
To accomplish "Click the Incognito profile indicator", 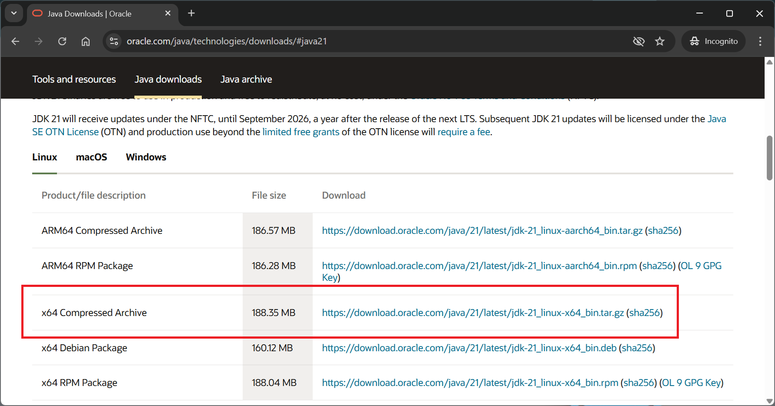I will [714, 41].
